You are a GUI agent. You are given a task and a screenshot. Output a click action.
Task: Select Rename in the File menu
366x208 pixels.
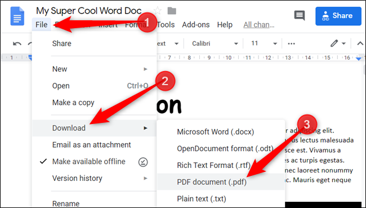point(94,203)
